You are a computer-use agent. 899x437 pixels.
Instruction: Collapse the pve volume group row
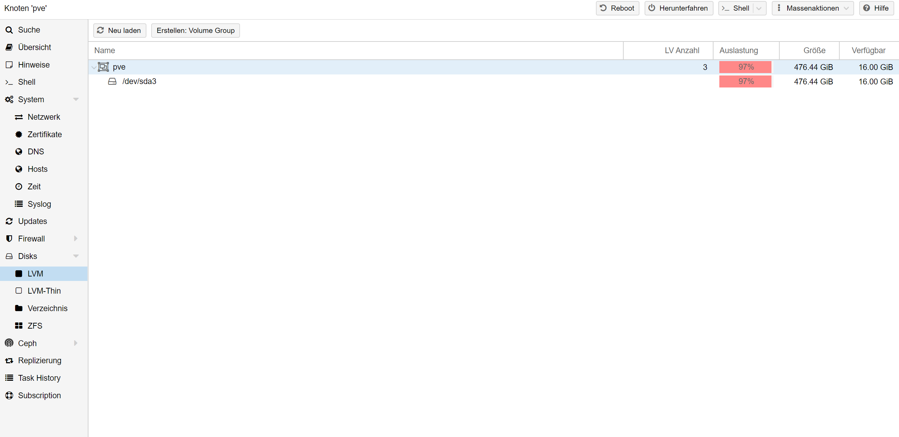click(94, 67)
